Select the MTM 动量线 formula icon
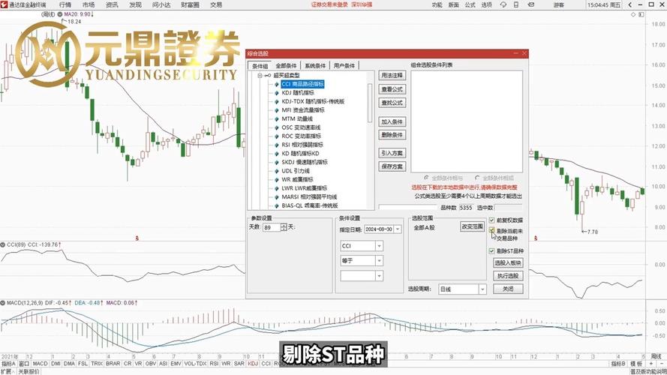 click(x=277, y=119)
